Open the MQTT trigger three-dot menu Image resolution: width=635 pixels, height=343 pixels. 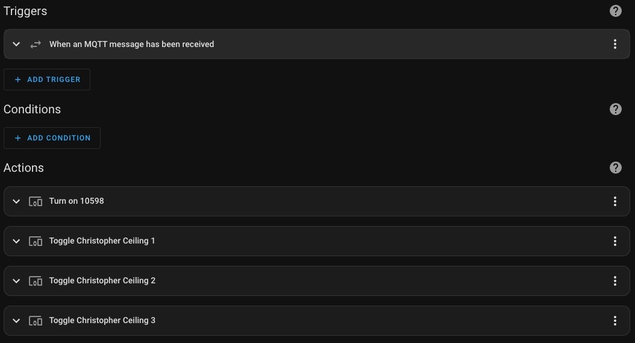(615, 44)
